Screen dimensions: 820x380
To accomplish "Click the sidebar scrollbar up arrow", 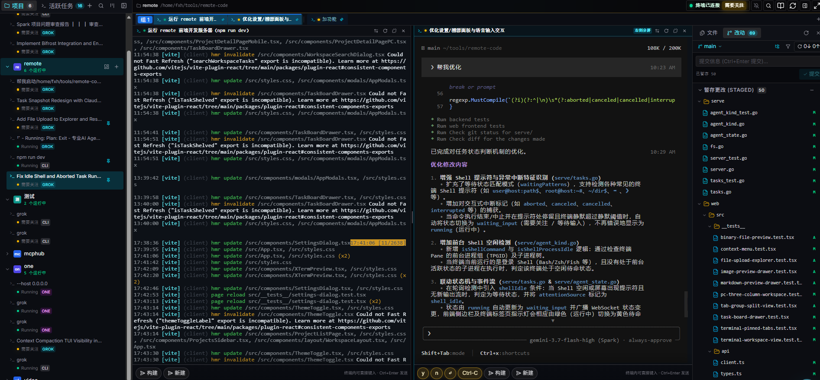I will pos(129,17).
